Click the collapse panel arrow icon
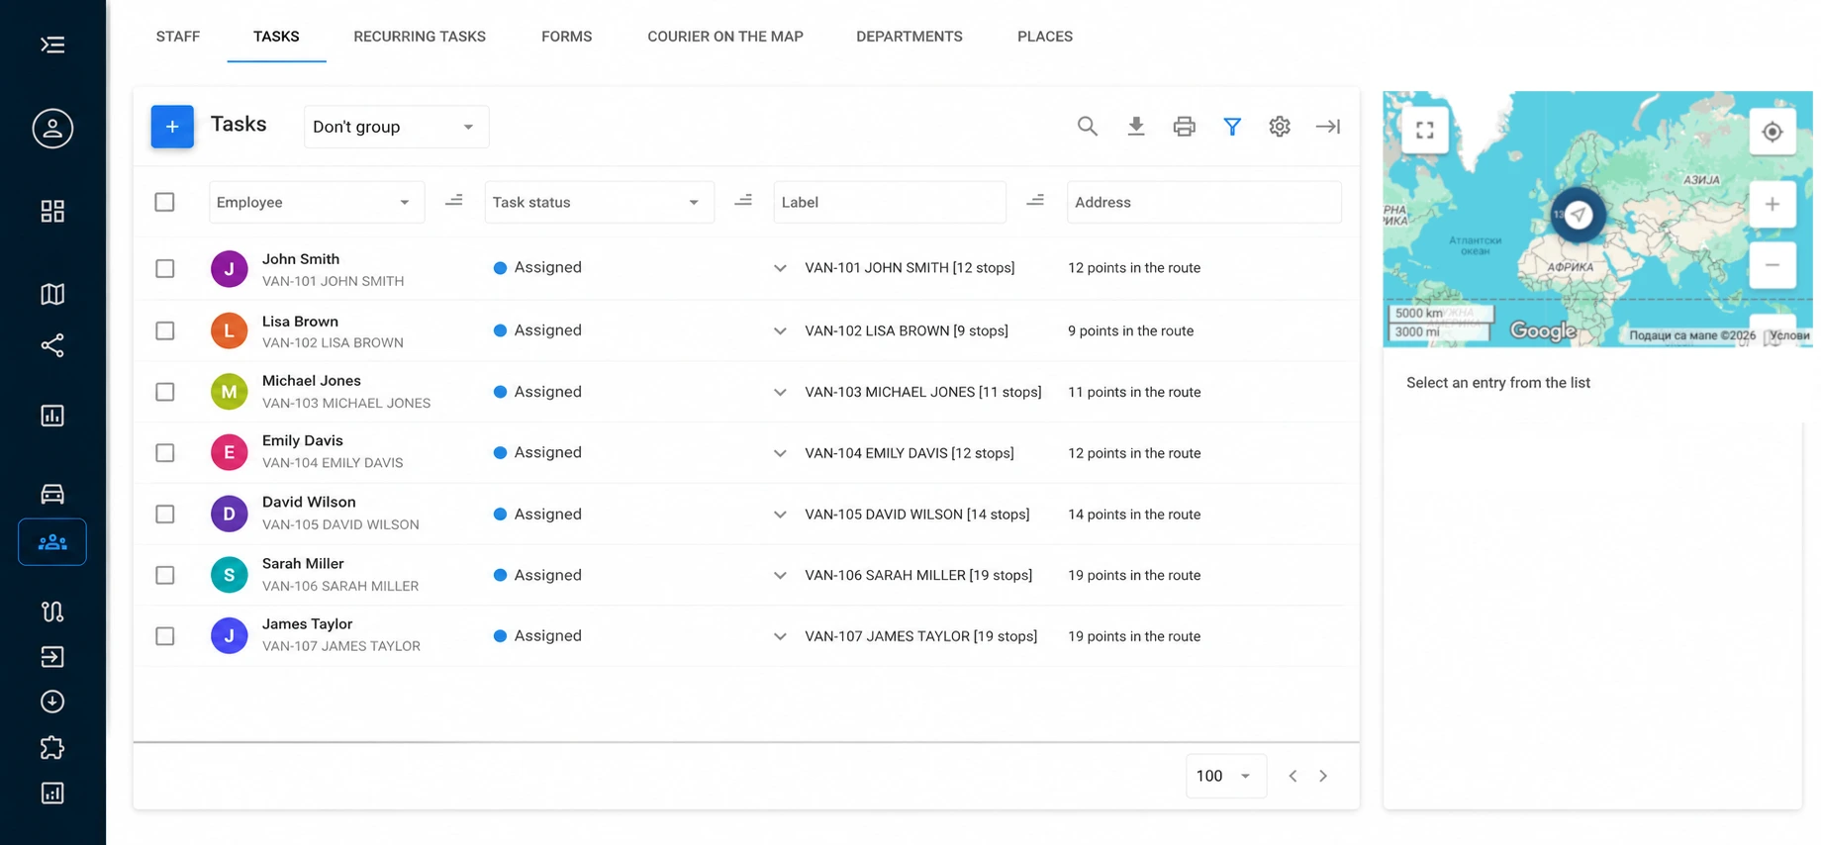Viewport: 1821px width, 845px height. (1327, 127)
